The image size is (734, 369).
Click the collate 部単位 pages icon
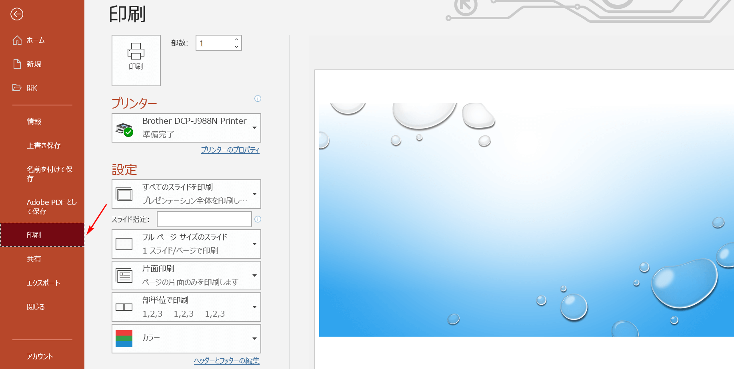[124, 307]
